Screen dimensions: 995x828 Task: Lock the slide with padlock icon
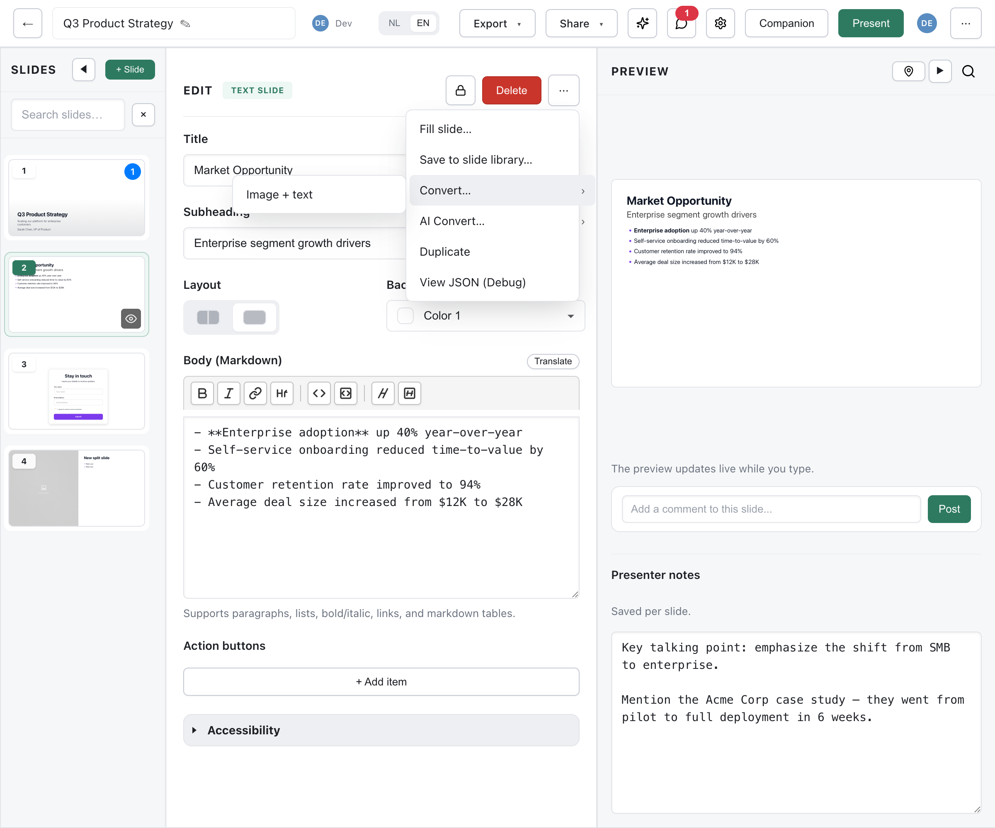[x=461, y=90]
